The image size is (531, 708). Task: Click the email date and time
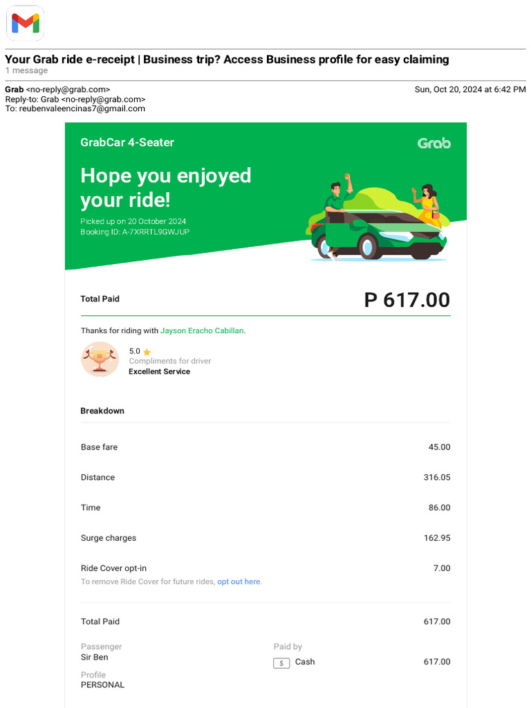(x=469, y=90)
